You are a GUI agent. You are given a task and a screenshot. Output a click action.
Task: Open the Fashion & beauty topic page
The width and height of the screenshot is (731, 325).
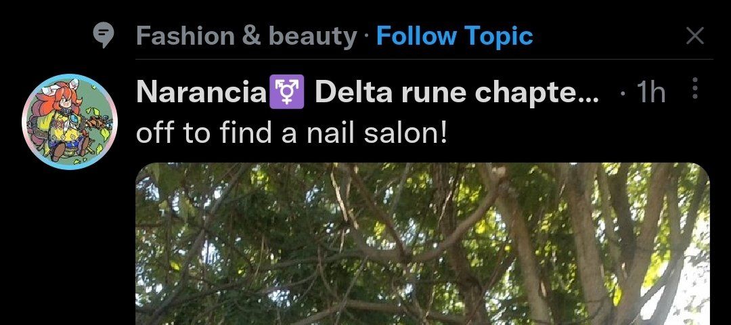click(246, 36)
